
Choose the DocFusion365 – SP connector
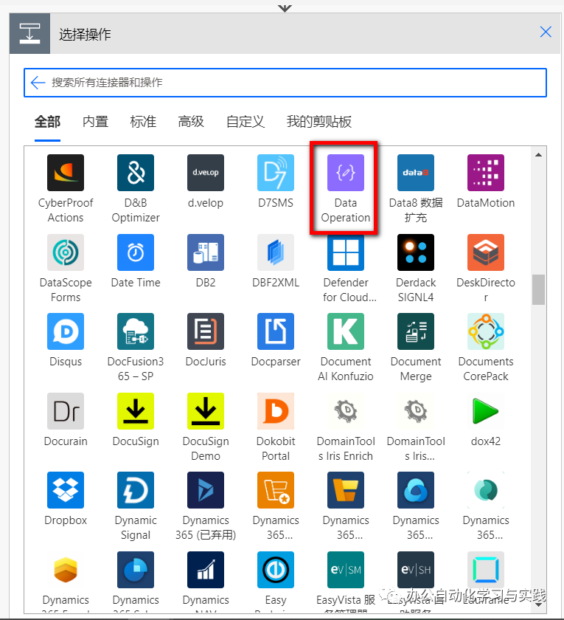tap(136, 331)
